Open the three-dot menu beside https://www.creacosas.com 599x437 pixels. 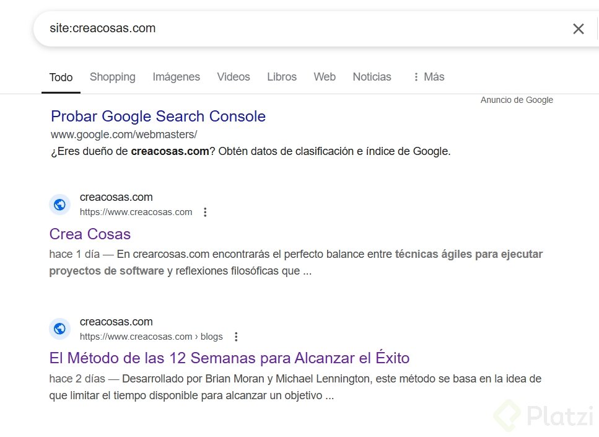[205, 212]
